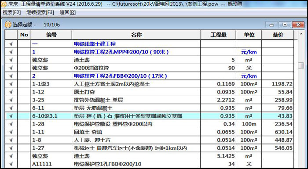
Task: Click base price 546.05
Action: point(284,148)
